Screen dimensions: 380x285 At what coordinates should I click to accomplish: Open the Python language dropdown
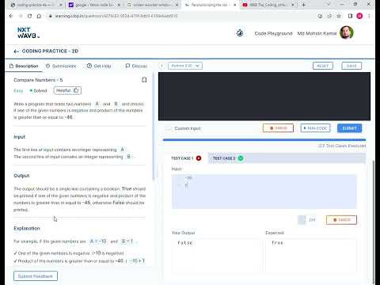185,66
